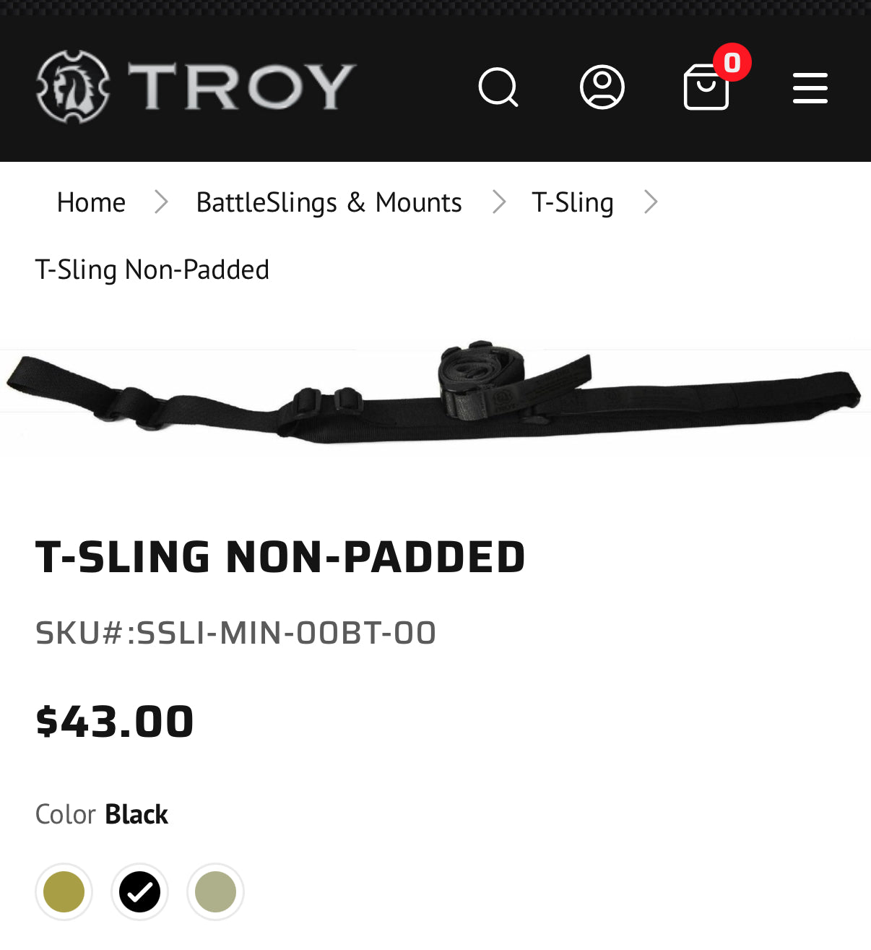Click the Troy horse emblem logo
The width and height of the screenshot is (871, 950).
tap(72, 87)
